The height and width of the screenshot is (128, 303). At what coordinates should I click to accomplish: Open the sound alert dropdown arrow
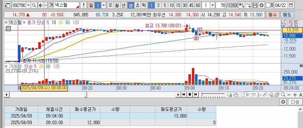(46, 5)
